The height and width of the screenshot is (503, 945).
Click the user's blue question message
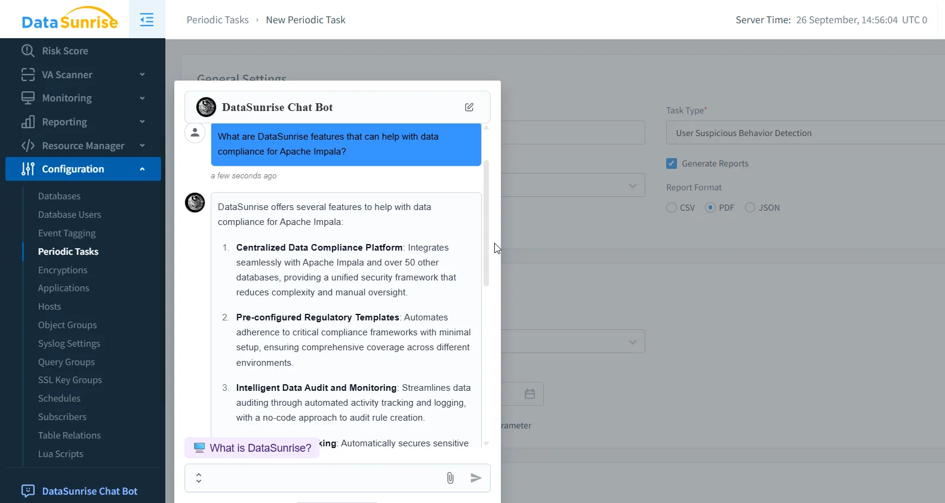point(346,144)
